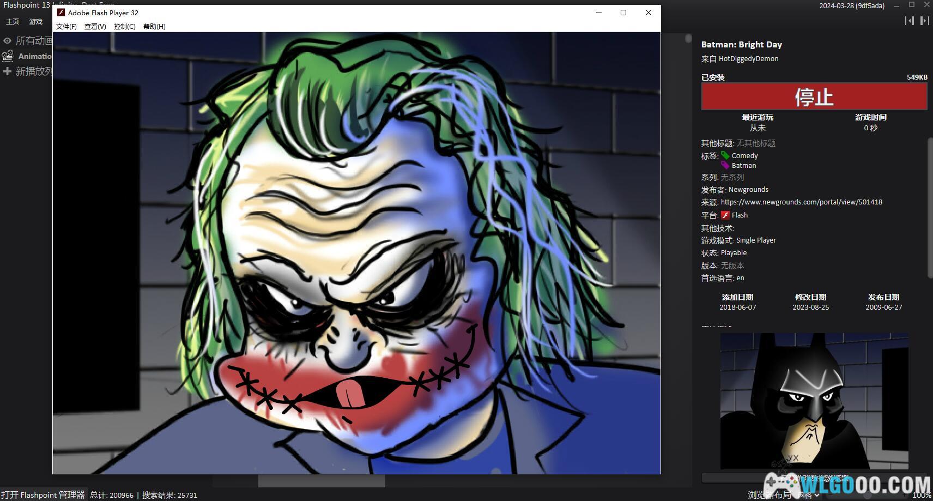This screenshot has width=933, height=501.
Task: Click the 打开 Flashpoint 管理器 status bar button
Action: (x=43, y=495)
